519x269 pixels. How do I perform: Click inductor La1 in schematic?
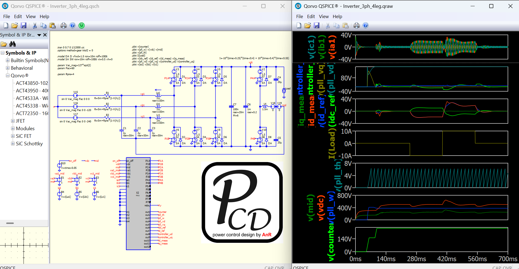pyautogui.click(x=158, y=95)
